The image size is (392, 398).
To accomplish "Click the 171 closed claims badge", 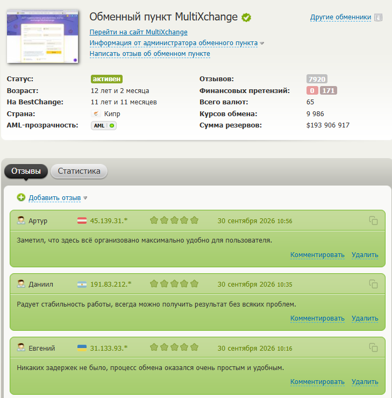I will pos(329,90).
